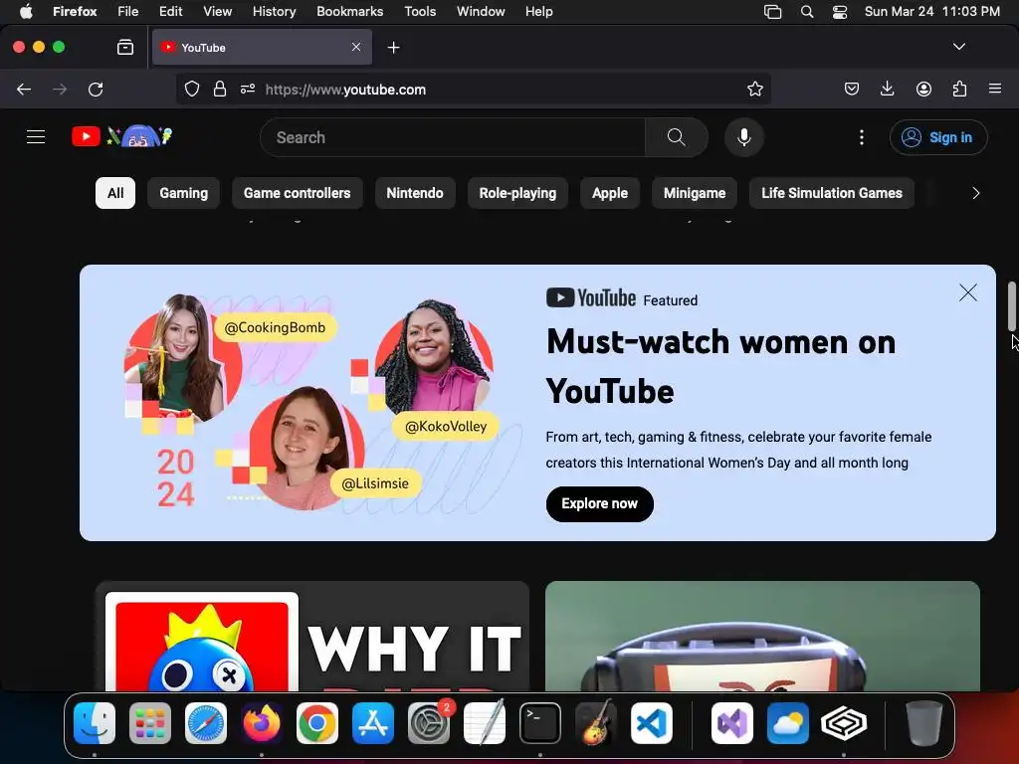Choose the Role-playing chip

(x=517, y=193)
